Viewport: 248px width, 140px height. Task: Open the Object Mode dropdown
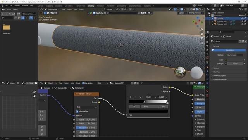pos(52,9)
